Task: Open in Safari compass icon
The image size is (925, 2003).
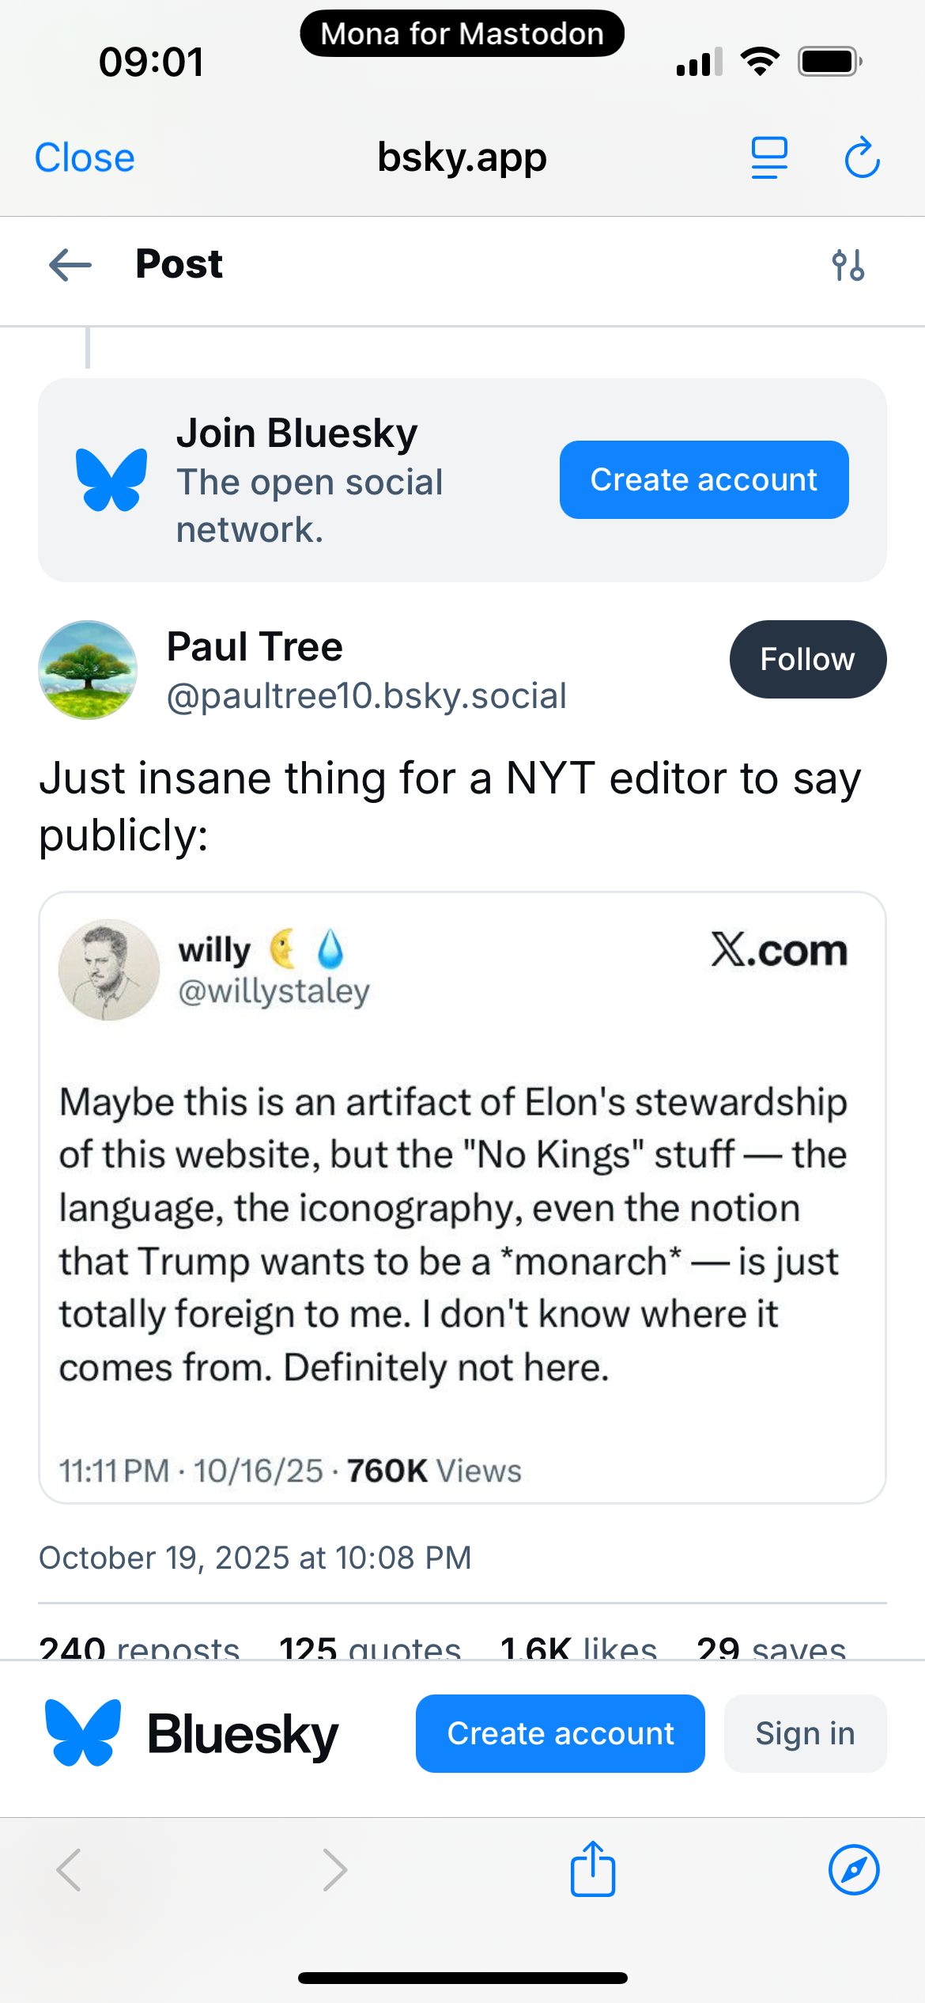Action: click(854, 1869)
